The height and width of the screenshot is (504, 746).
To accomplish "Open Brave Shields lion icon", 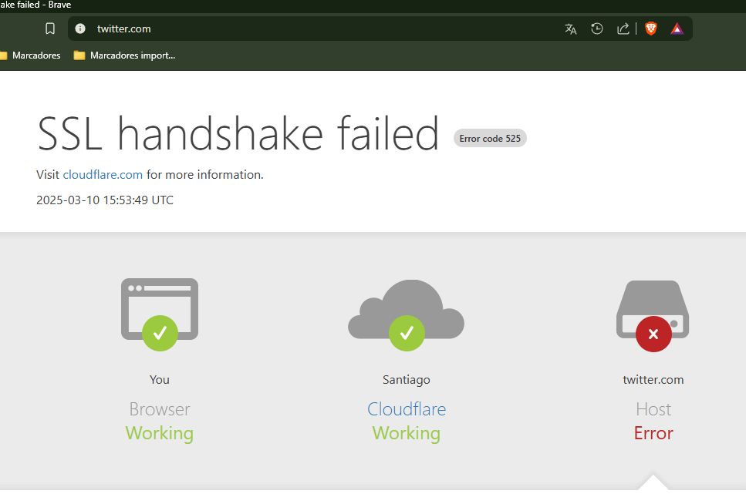I will [x=651, y=29].
